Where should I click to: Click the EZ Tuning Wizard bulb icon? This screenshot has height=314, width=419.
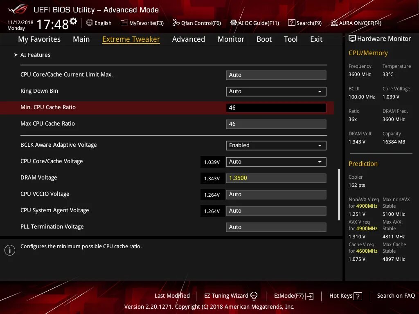(254, 296)
